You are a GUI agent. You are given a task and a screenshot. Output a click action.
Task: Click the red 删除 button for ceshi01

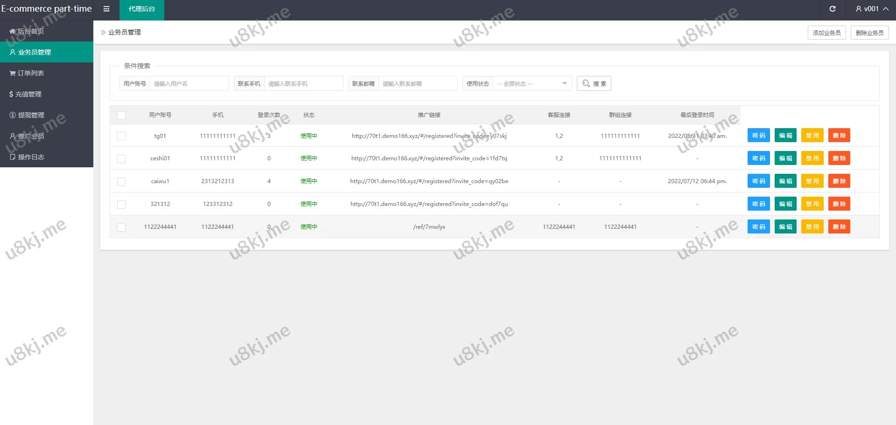tap(839, 158)
